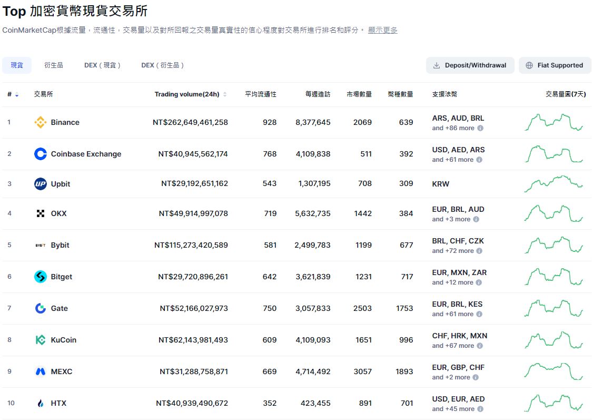
Task: Sort by Trading volume(24h) arrows
Action: pos(225,94)
